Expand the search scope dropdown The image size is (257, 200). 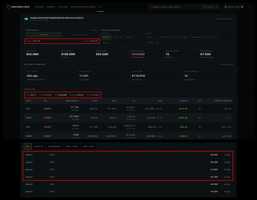pos(211,7)
